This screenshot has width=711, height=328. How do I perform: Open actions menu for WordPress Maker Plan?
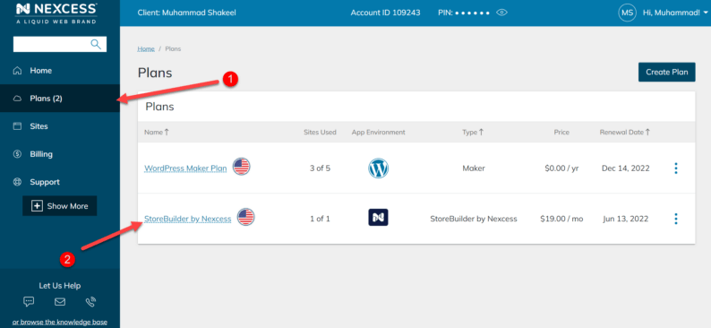[x=676, y=168]
